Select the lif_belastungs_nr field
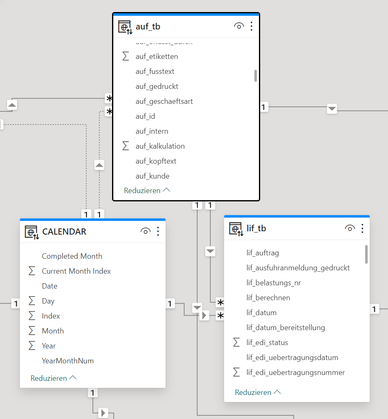Viewport: 388px width, 419px height. (x=273, y=283)
